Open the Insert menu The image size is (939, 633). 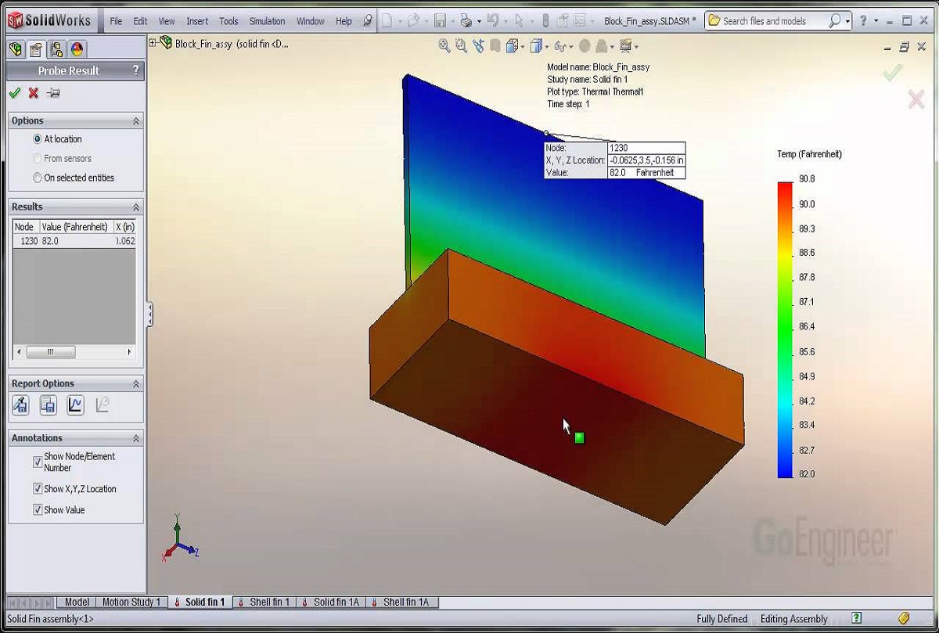[197, 21]
